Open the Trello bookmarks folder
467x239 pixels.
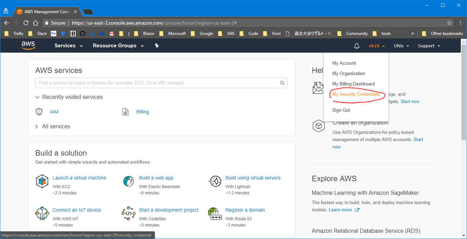[14, 34]
